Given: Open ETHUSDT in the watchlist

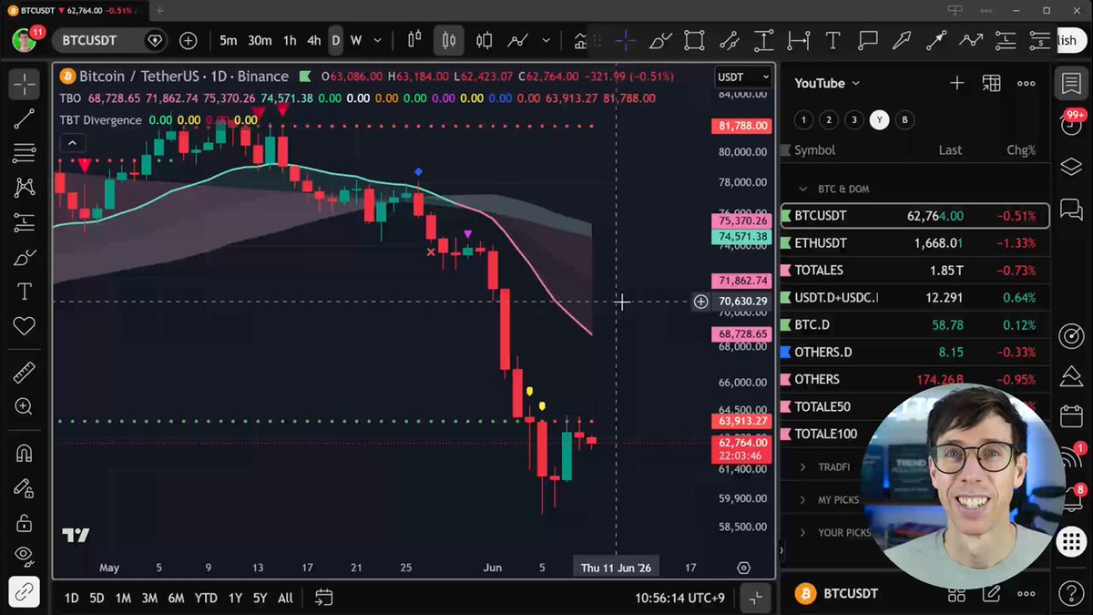Looking at the screenshot, I should [x=914, y=243].
